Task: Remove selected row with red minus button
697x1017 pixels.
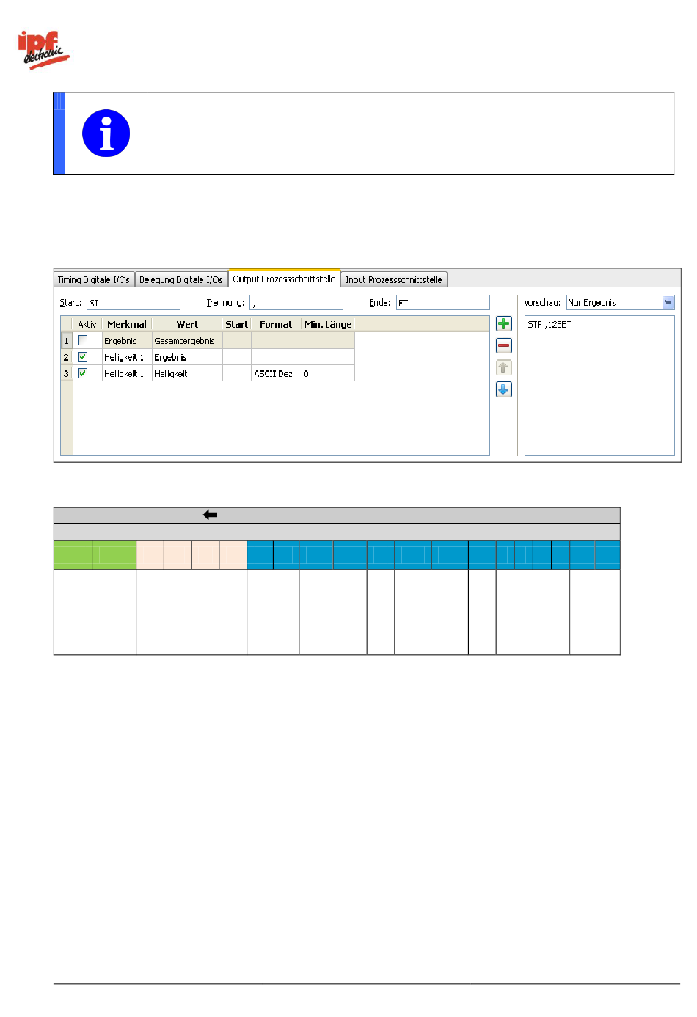Action: pos(504,346)
